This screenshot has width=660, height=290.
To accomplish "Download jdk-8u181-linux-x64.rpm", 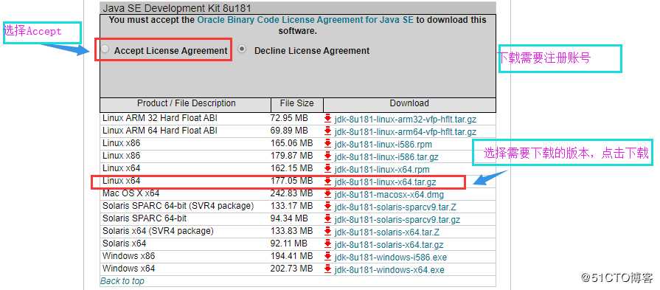I will tap(382, 170).
